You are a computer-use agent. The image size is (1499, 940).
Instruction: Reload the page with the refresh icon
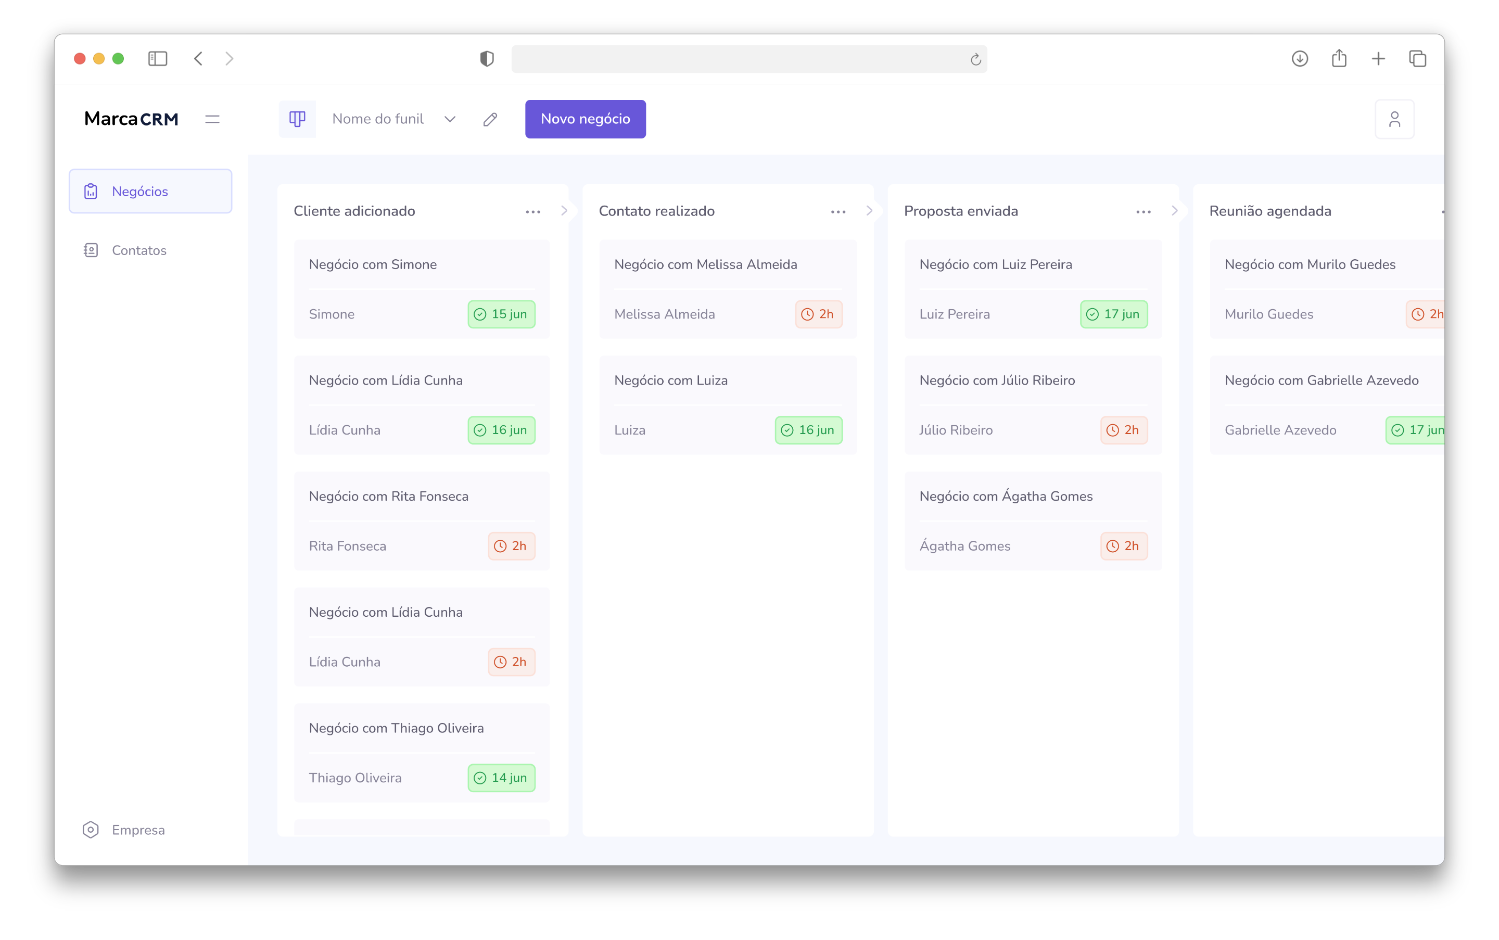point(975,59)
